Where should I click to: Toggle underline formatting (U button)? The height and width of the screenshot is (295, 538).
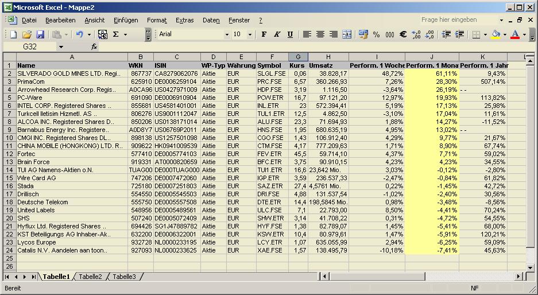point(290,34)
